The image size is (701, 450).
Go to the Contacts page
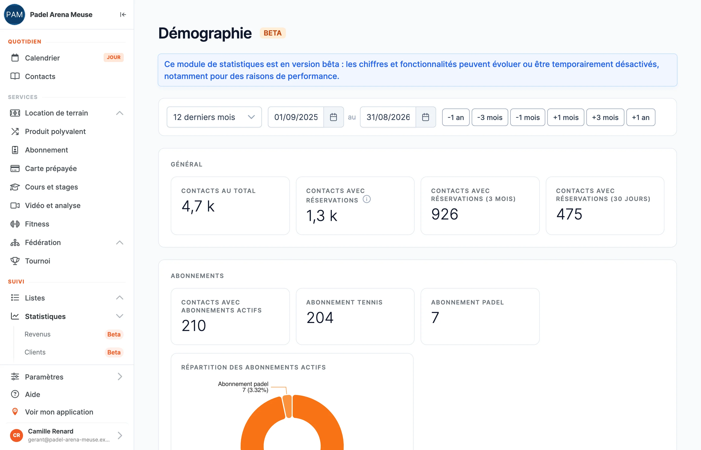[x=67, y=76]
